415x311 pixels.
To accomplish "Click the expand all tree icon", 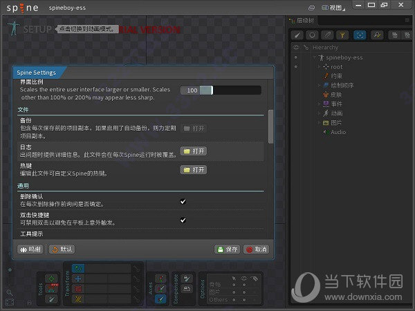I will (395, 35).
